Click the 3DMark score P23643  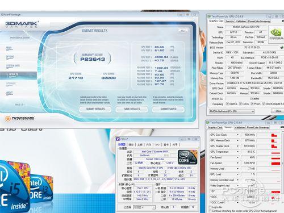tap(93, 59)
